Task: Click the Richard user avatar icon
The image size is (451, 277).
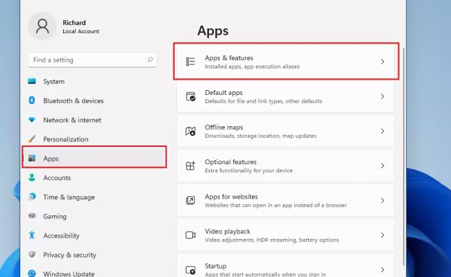Action: (42, 26)
